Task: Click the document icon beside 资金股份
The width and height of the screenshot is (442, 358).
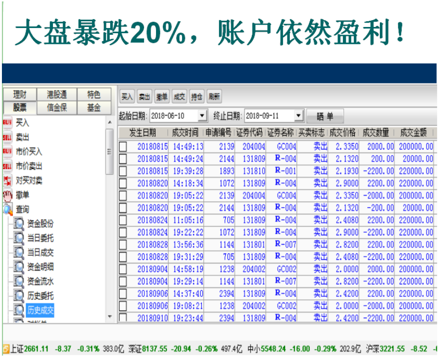Action: pos(19,224)
